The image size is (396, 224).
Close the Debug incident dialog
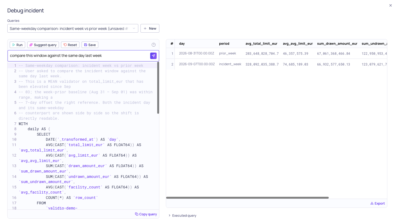[x=390, y=5]
